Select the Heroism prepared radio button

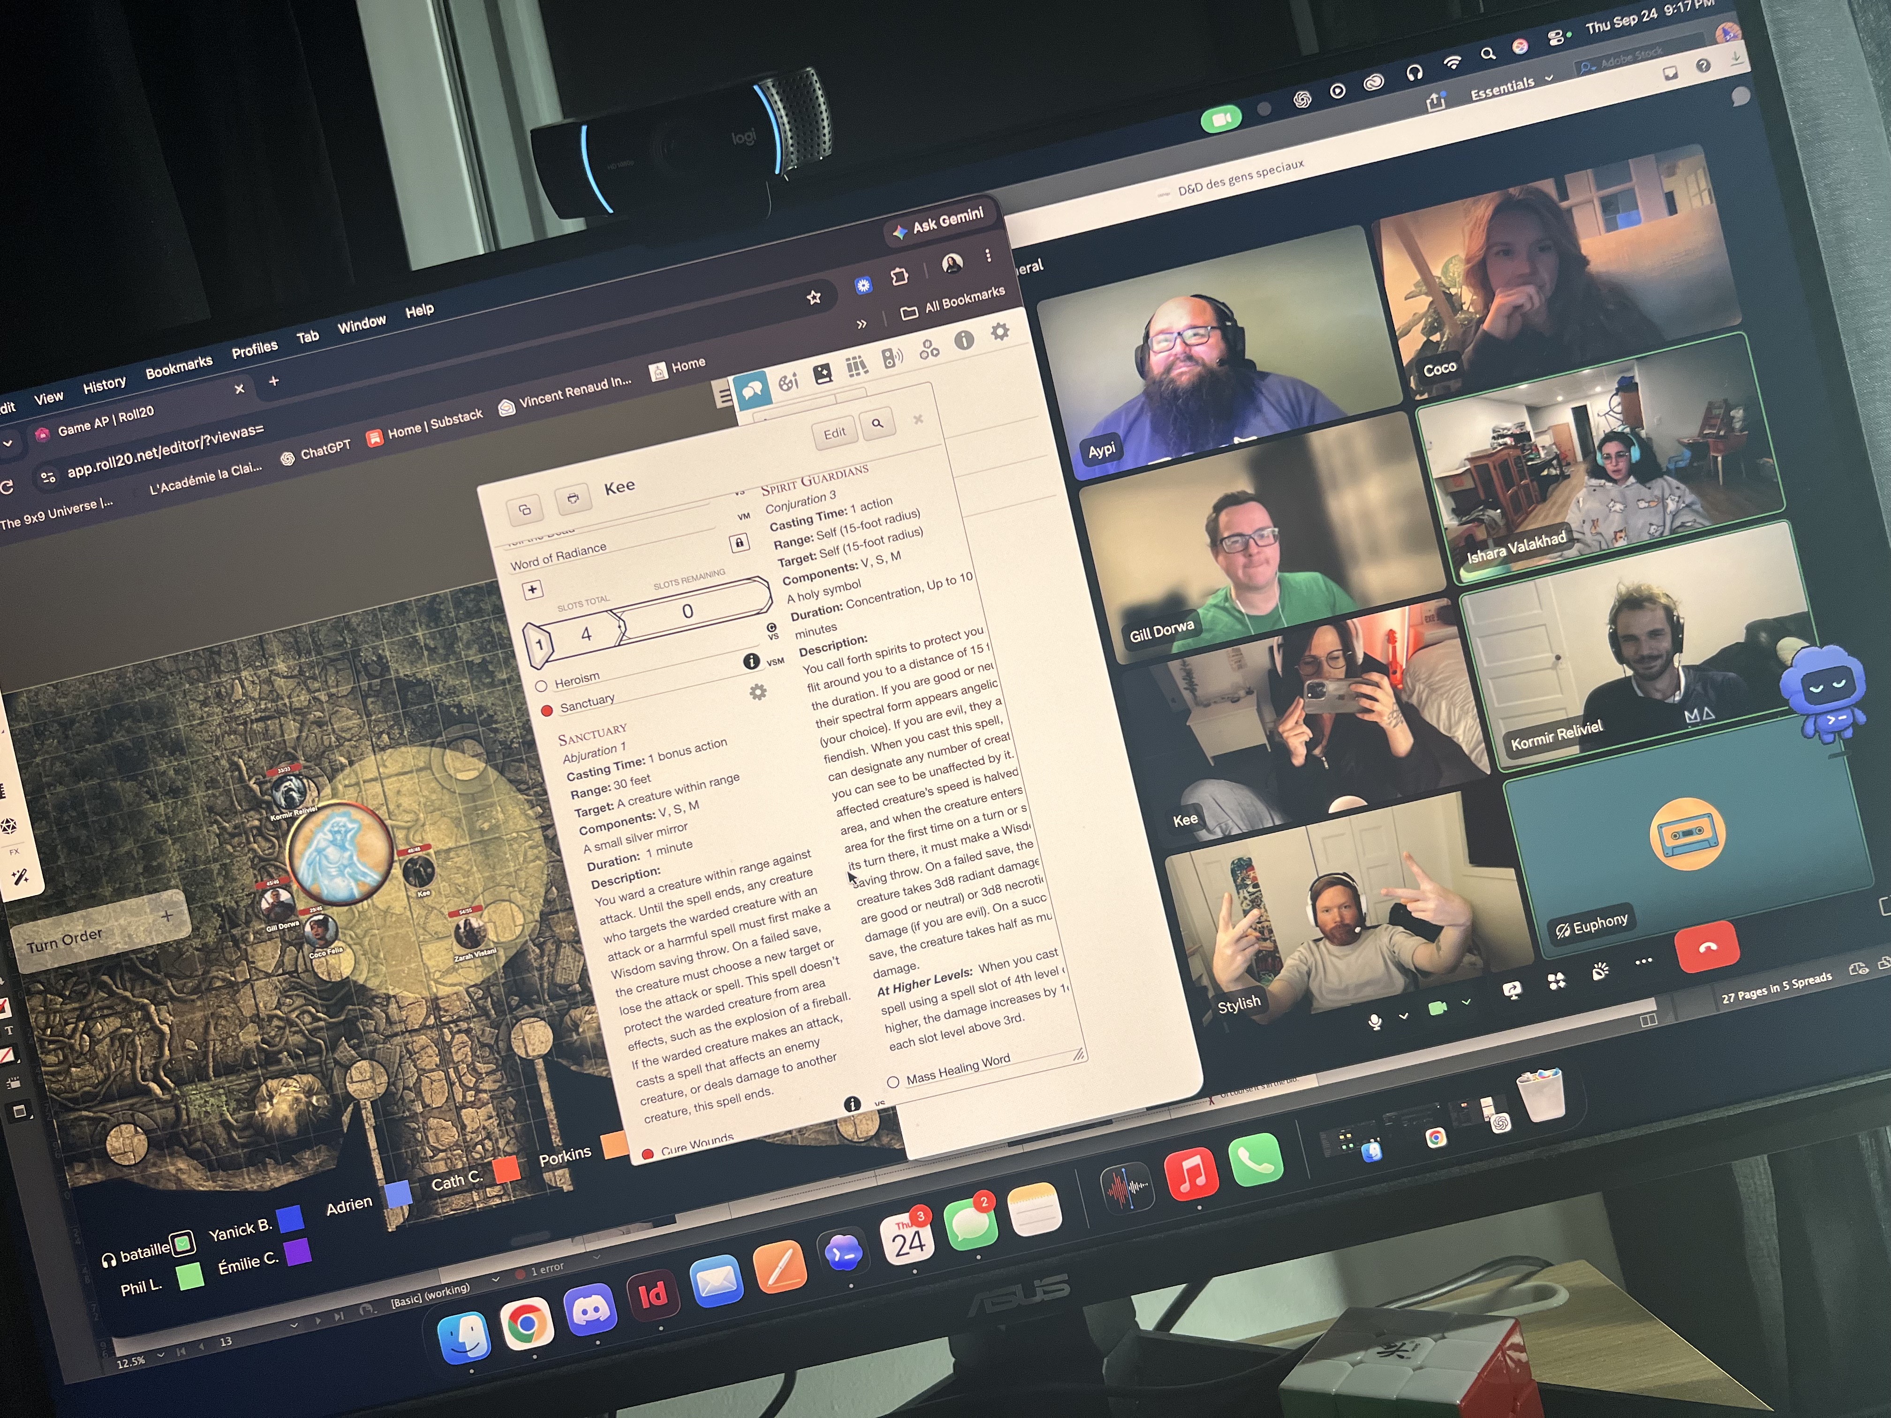click(540, 686)
